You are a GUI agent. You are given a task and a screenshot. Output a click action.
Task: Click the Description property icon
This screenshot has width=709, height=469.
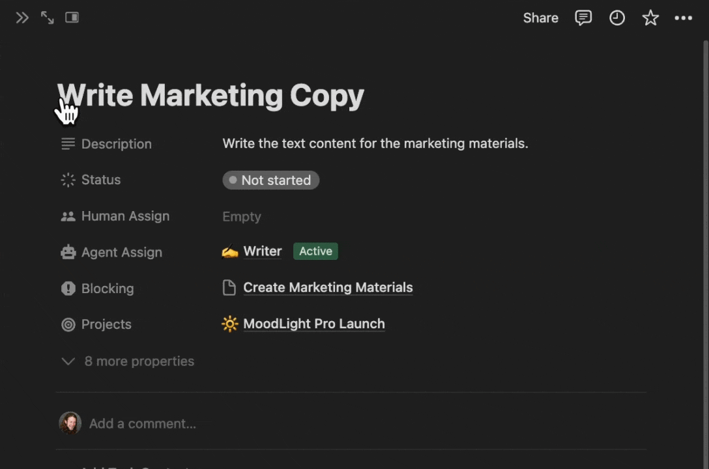68,143
